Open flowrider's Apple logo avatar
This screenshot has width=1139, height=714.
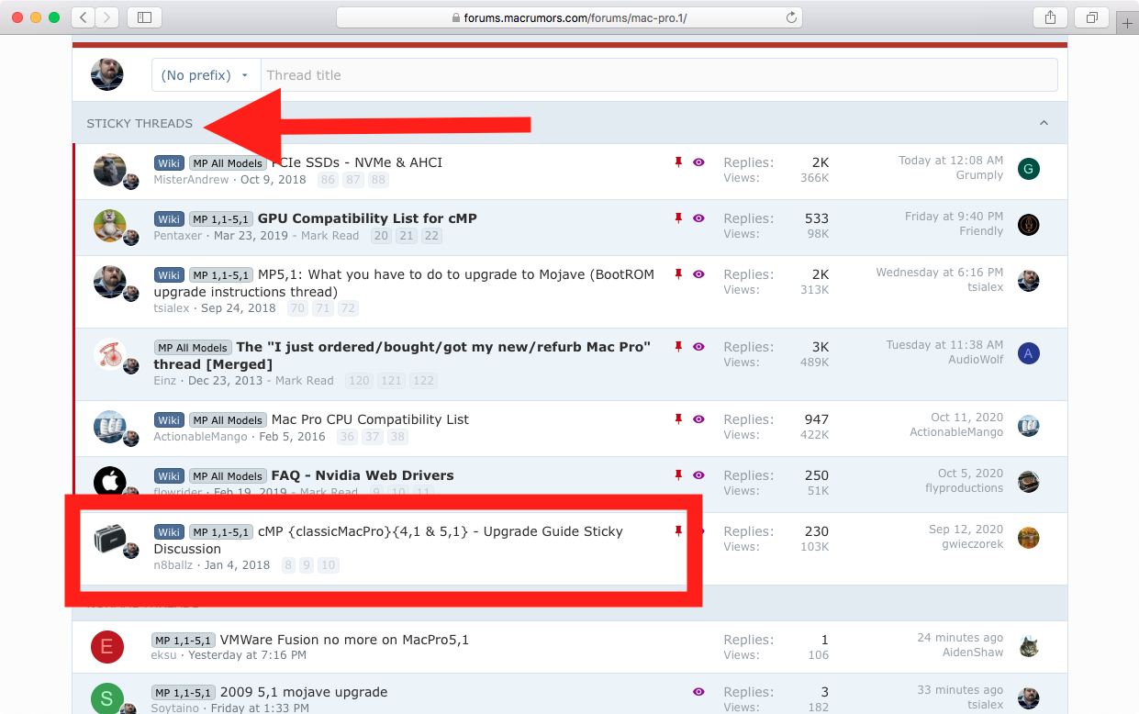tap(109, 483)
